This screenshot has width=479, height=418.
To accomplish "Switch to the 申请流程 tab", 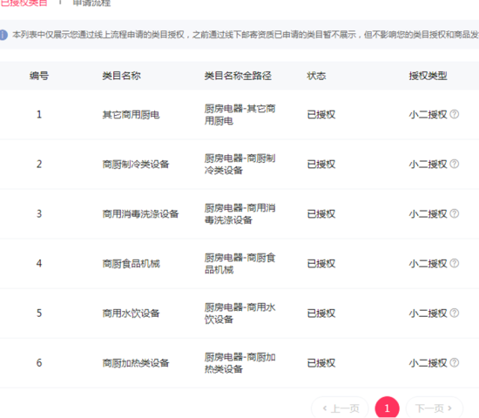I will [91, 3].
